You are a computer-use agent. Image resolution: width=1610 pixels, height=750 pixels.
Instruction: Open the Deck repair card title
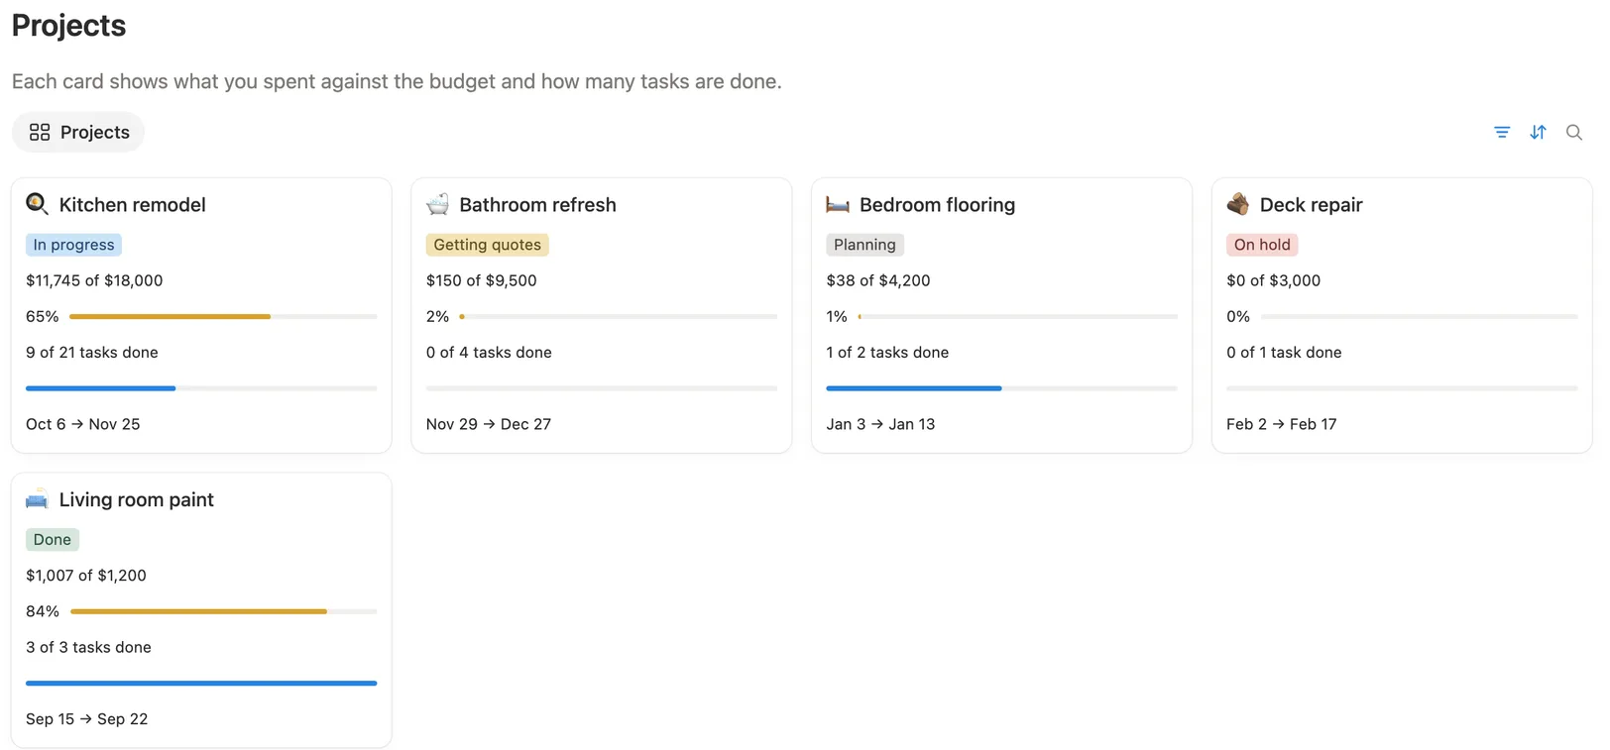pyautogui.click(x=1311, y=205)
